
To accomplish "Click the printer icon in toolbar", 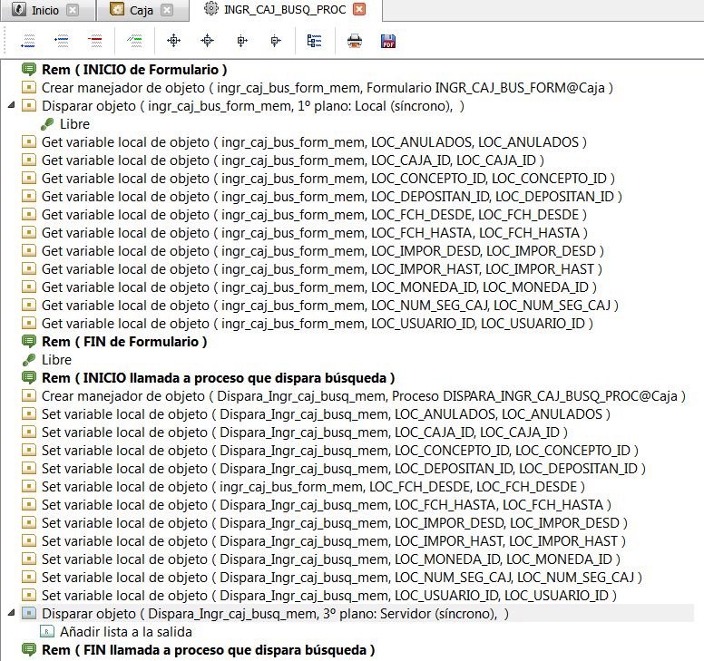I will [x=355, y=42].
